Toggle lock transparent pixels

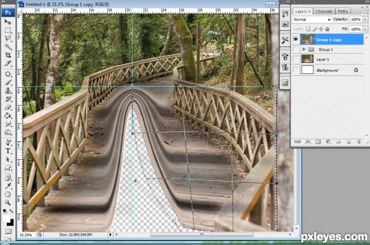(x=308, y=29)
